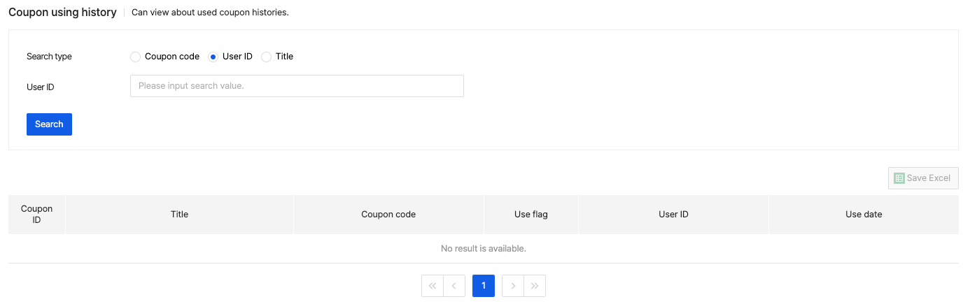The width and height of the screenshot is (970, 304).
Task: Click the search value input field
Action: 297,86
